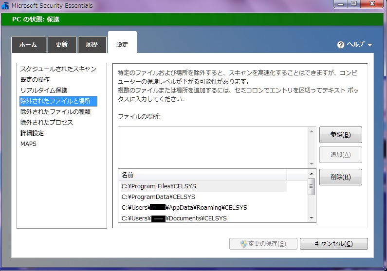This screenshot has height=271, width=387.
Task: Click up arrow of file location box scrollbar
Action: (312, 131)
